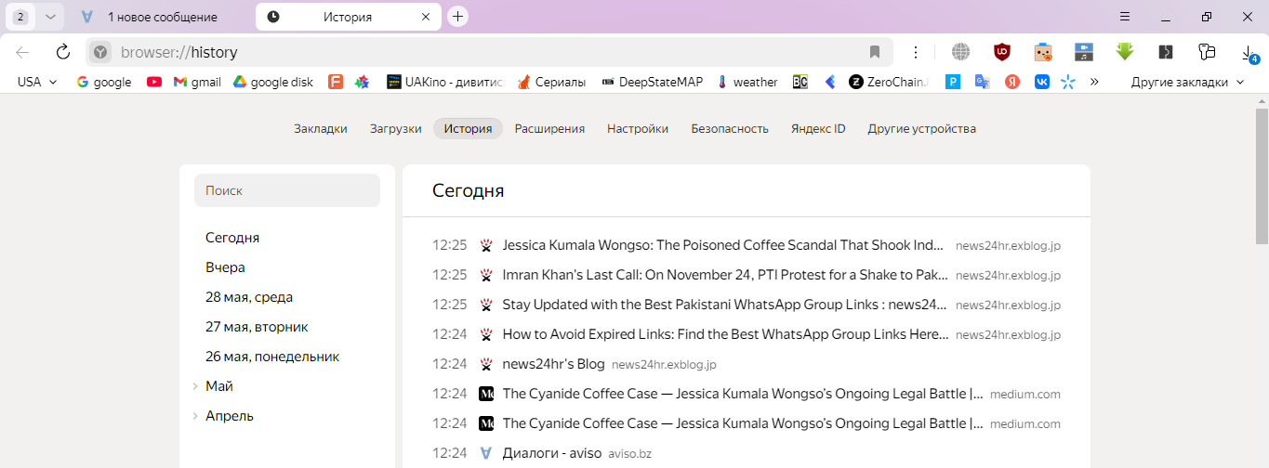
Task: Open the Яндекс ID section
Action: [x=818, y=129]
